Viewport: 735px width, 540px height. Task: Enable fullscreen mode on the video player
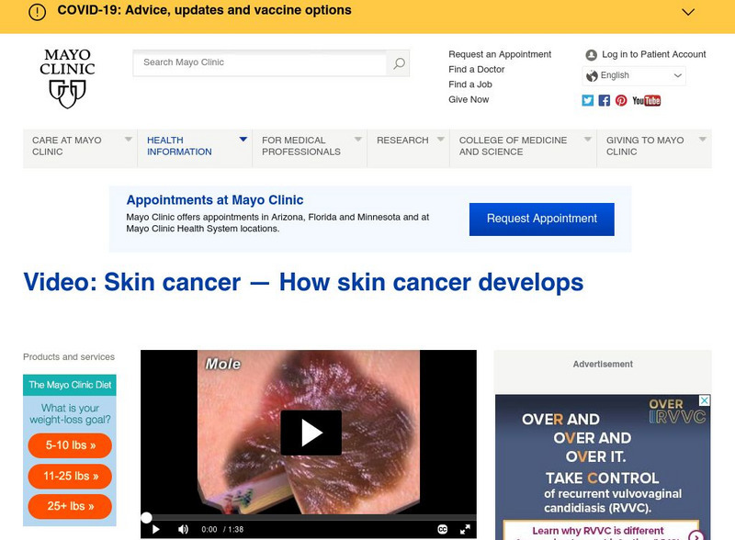[464, 528]
